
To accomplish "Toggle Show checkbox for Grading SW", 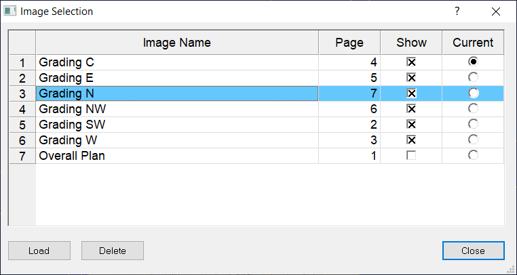I will tap(411, 125).
